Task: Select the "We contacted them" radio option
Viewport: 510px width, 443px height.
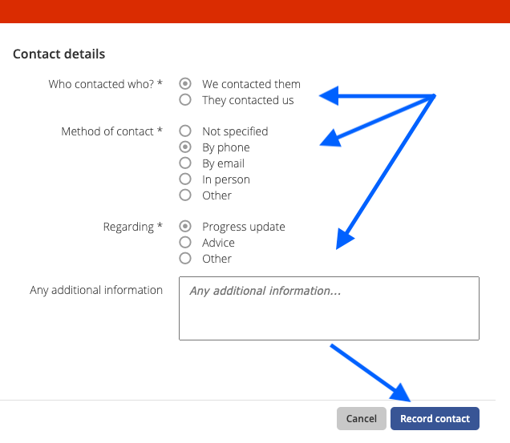Action: 185,84
